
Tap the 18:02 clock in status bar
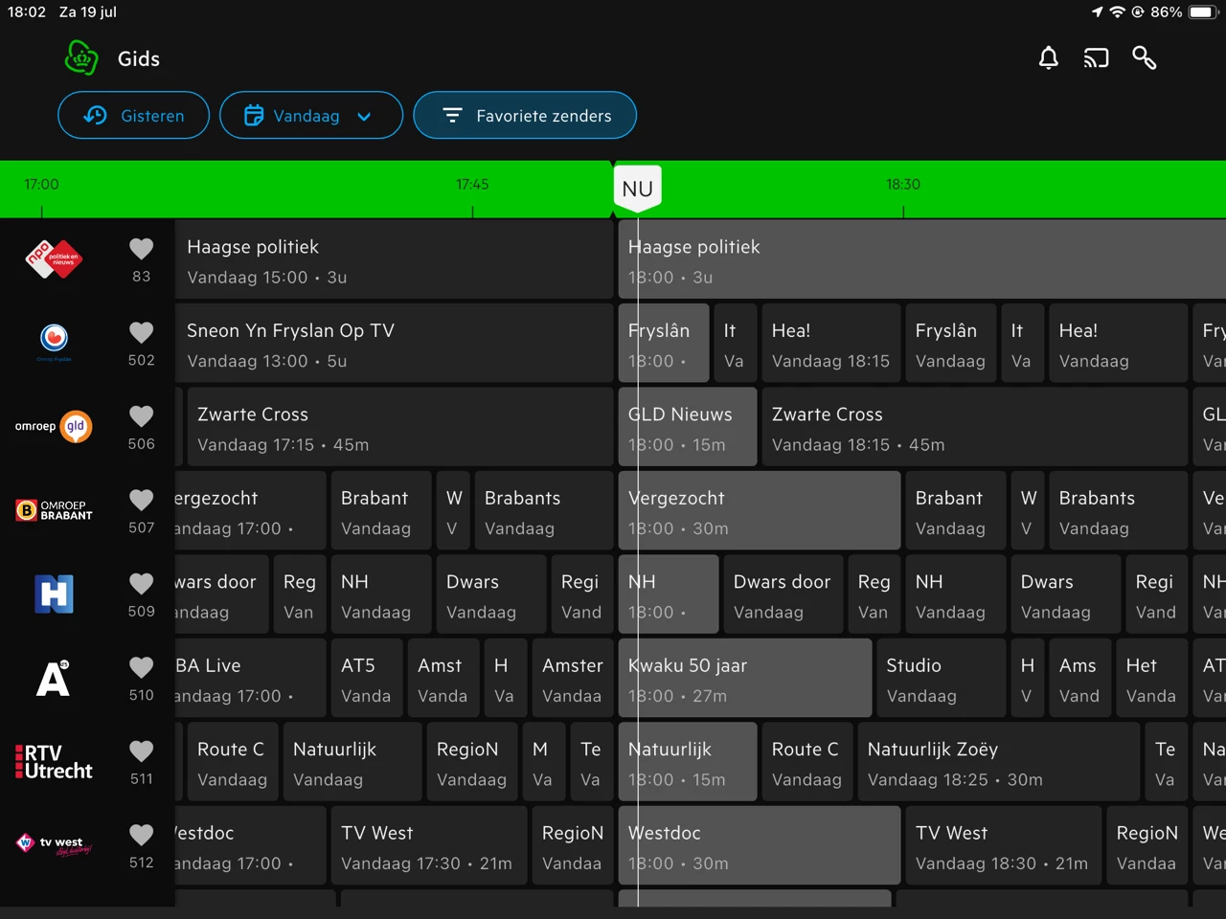pyautogui.click(x=27, y=12)
